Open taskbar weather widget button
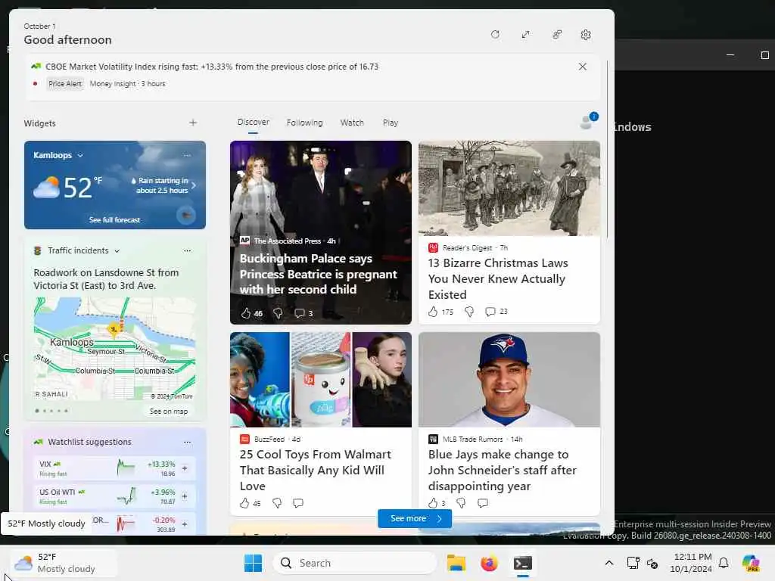775x581 pixels. (x=64, y=563)
